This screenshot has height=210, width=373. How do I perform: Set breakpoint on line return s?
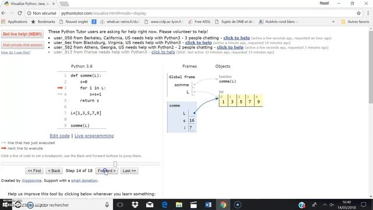point(89,100)
